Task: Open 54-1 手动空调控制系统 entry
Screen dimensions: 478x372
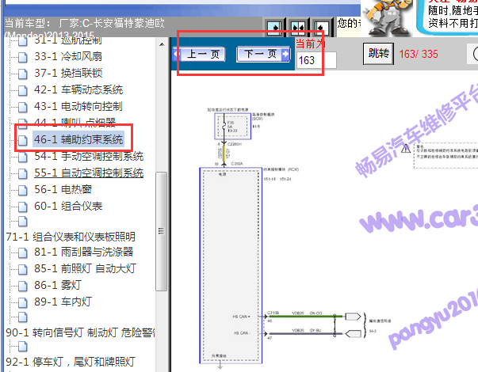Action: pyautogui.click(x=89, y=156)
